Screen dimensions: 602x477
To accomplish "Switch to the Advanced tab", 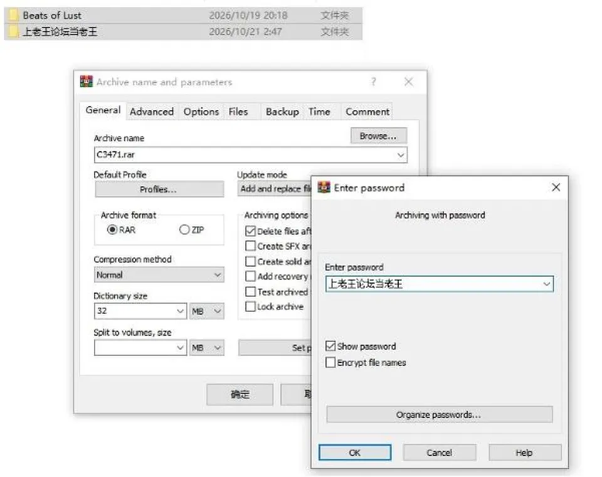I will pos(152,112).
